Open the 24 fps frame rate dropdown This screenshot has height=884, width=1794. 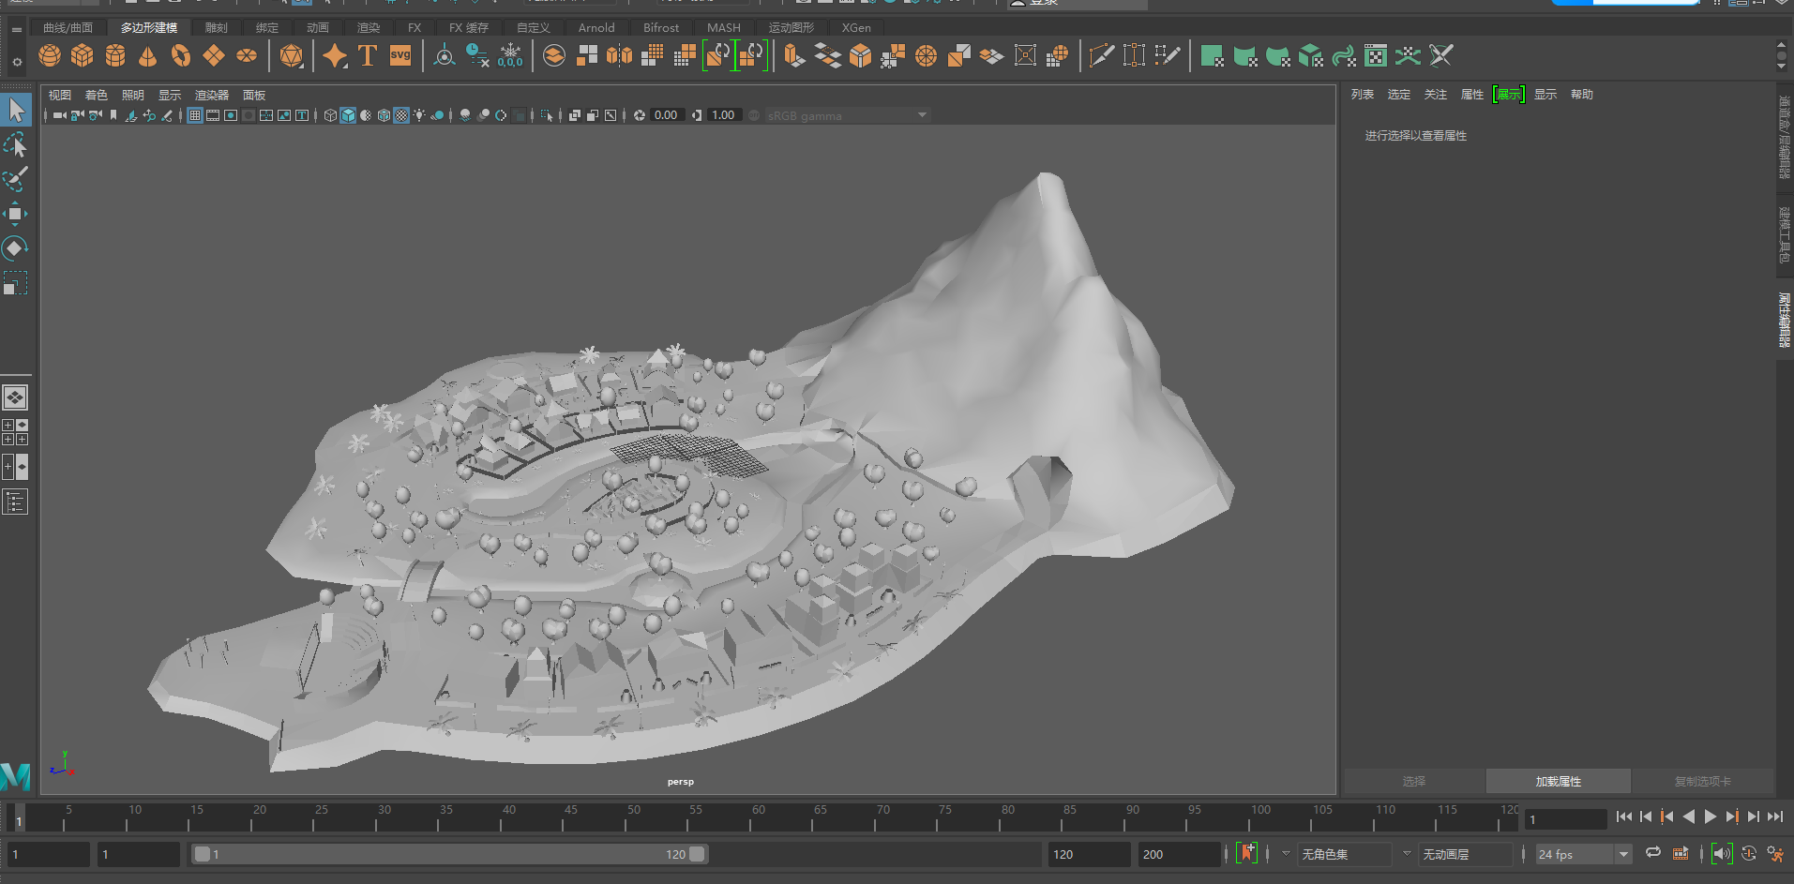point(1584,854)
